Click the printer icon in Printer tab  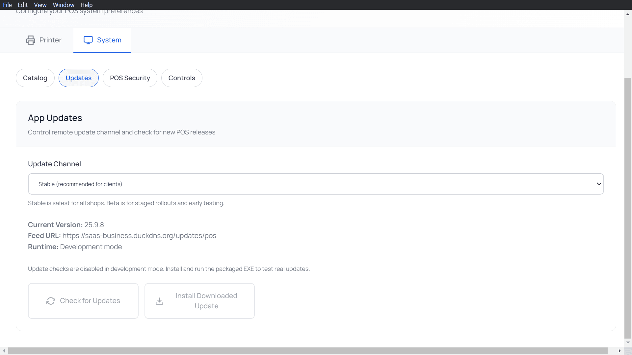[x=31, y=40]
